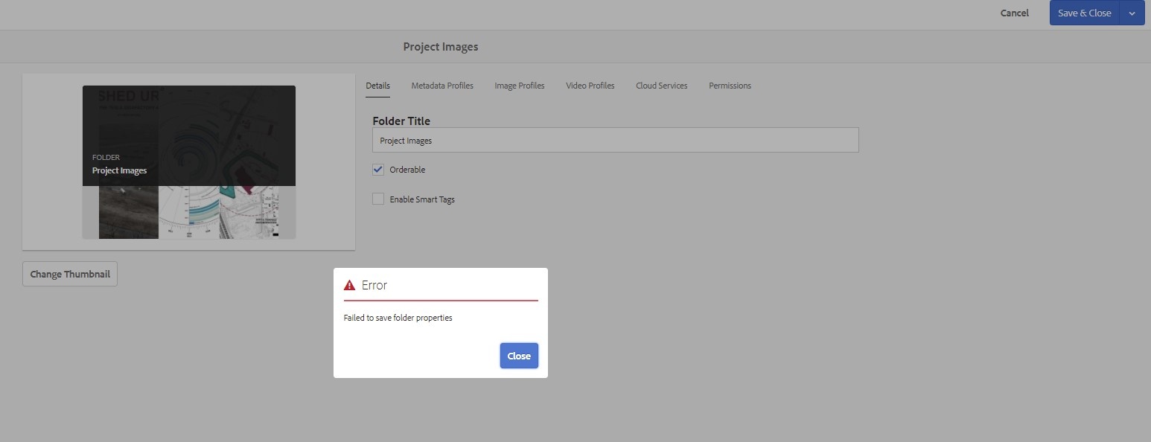This screenshot has width=1151, height=442.
Task: Click the red warning triangle icon
Action: (349, 286)
